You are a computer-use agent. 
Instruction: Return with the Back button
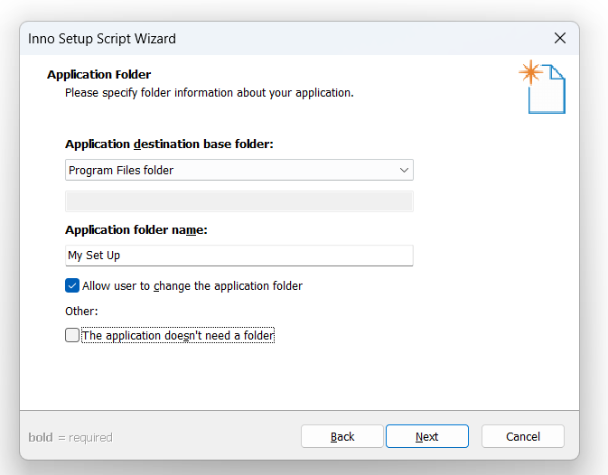point(342,436)
